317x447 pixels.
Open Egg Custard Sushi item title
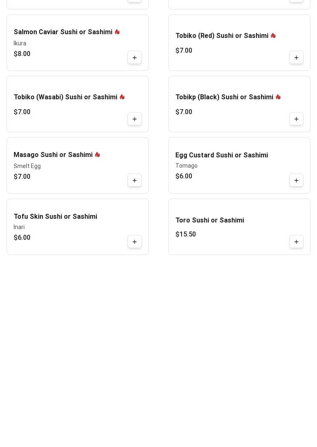[x=221, y=155]
